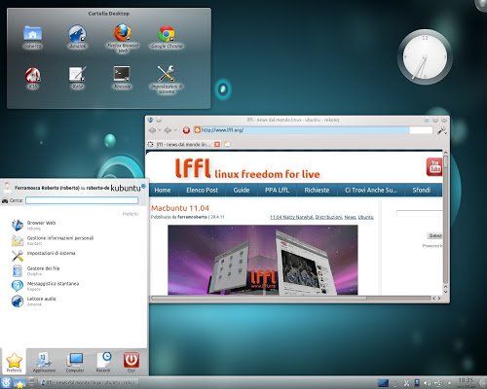Viewport: 487px width, 389px height.
Task: Open Elenco Post navigation item
Action: click(x=202, y=191)
